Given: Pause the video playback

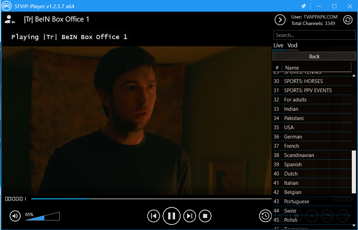Looking at the screenshot, I should (172, 216).
